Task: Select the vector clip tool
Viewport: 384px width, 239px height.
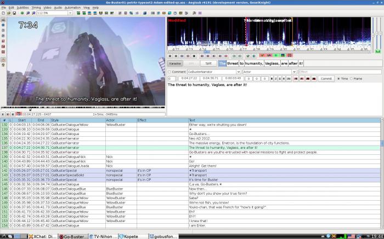Action: point(3,52)
